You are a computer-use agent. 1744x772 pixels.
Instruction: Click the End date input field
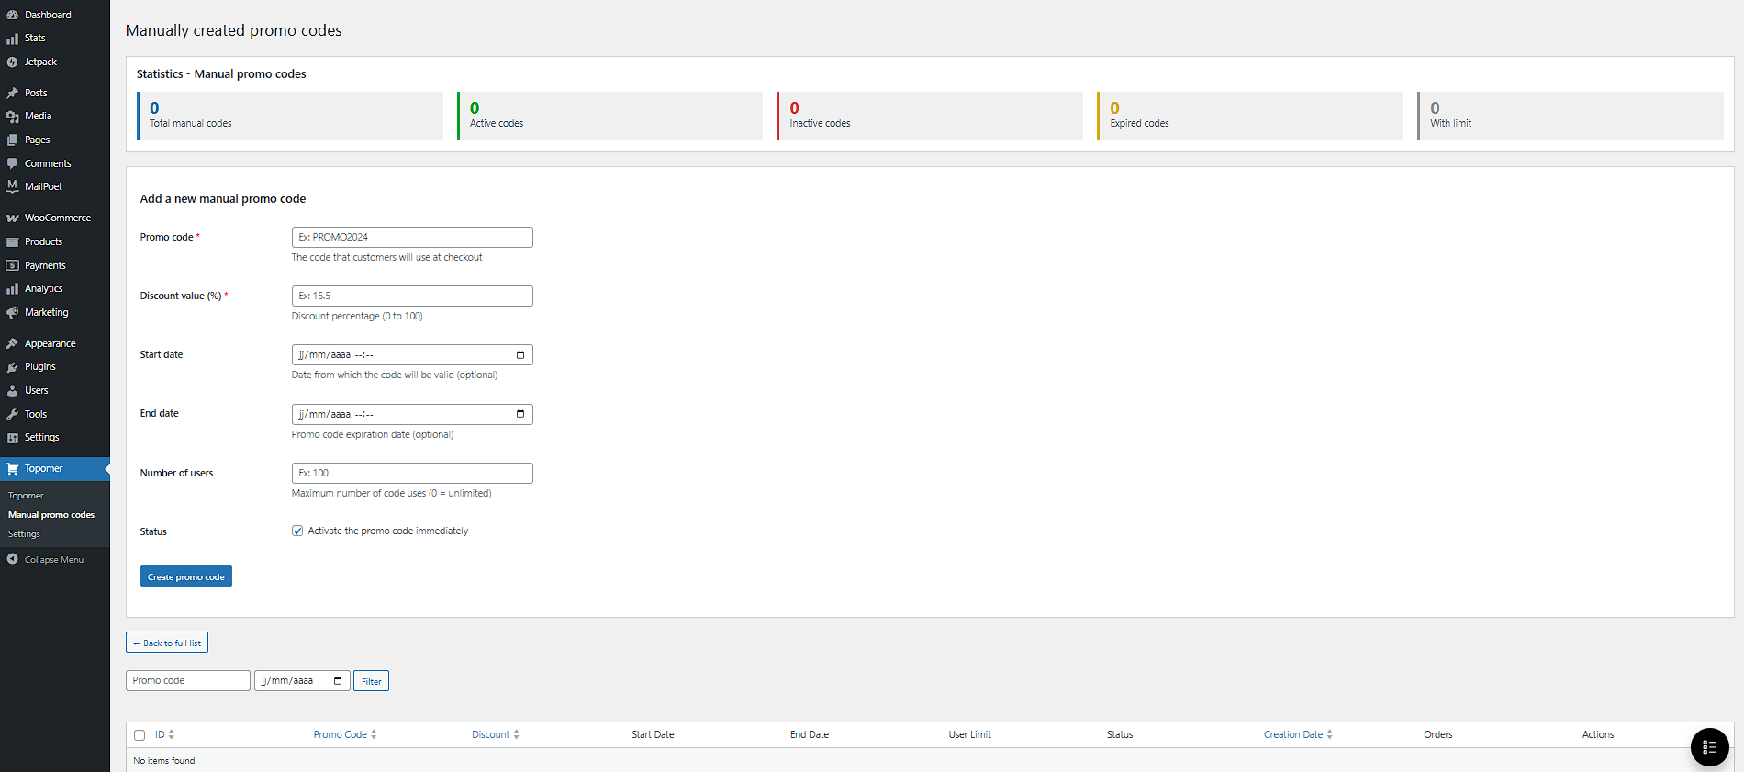coord(412,414)
